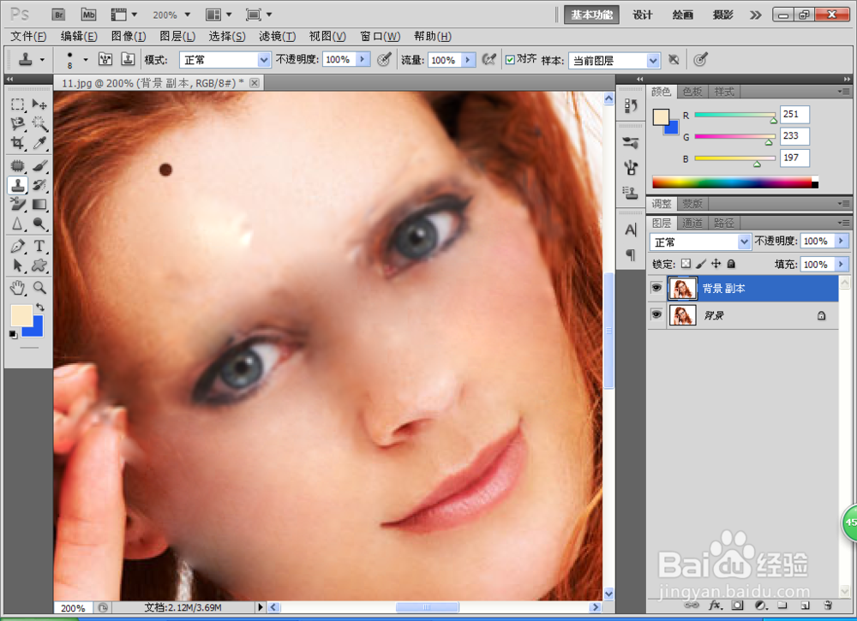
Task: Hide the 背景 副本 layer
Action: pyautogui.click(x=656, y=288)
